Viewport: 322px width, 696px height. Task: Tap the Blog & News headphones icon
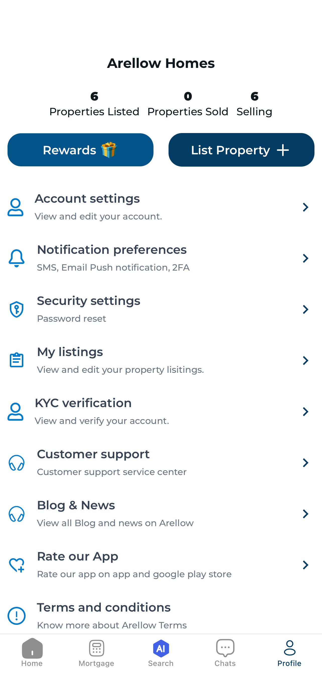17,514
